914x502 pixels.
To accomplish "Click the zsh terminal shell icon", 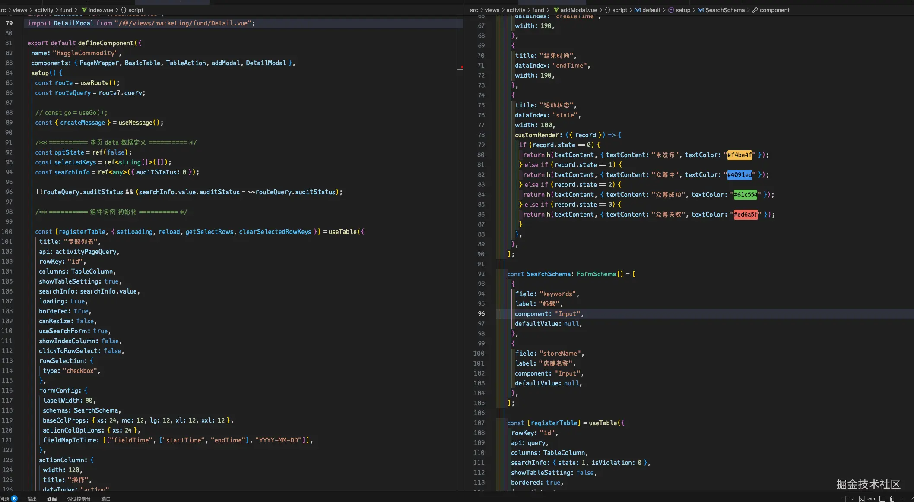I will (862, 499).
